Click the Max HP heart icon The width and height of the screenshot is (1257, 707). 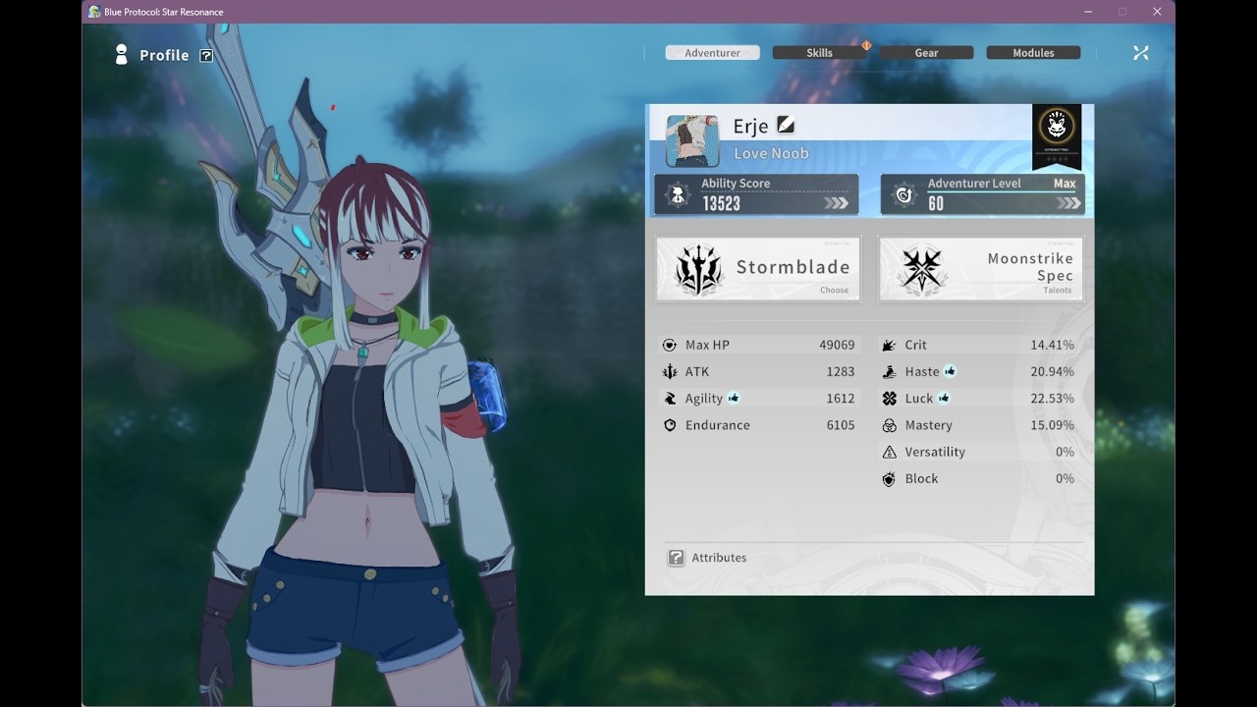[x=670, y=346]
